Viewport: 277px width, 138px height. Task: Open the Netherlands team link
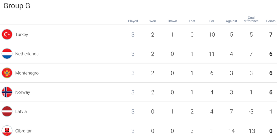coord(27,54)
